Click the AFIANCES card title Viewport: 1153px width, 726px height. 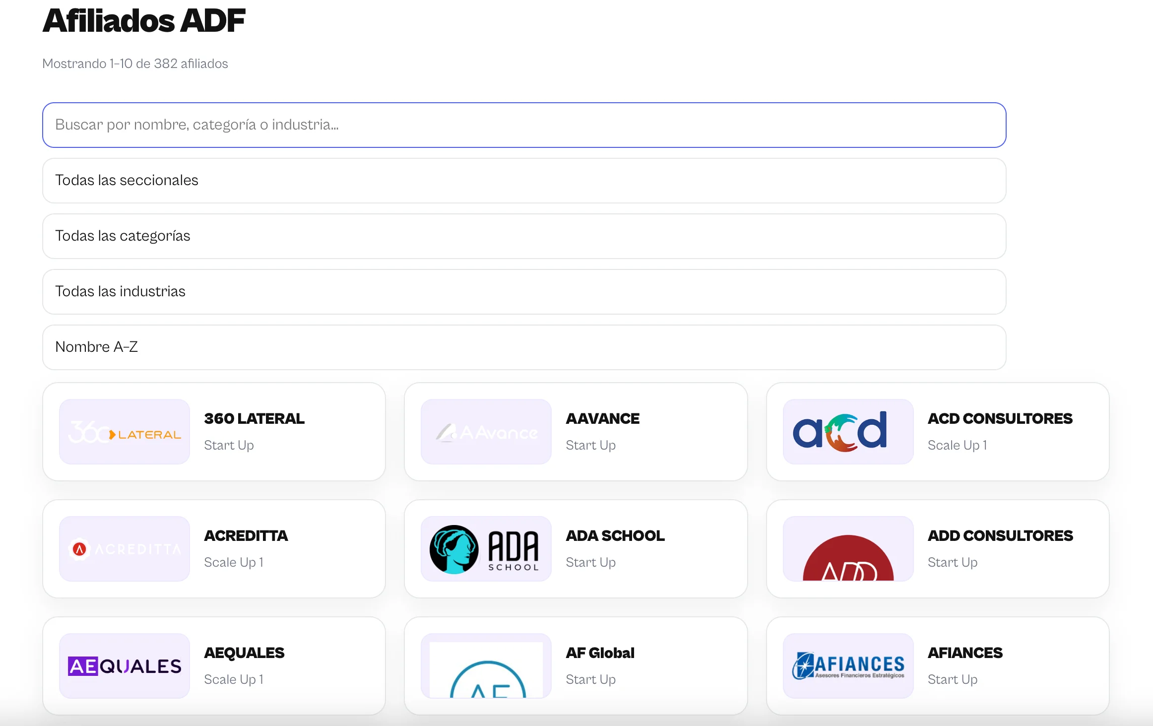(x=965, y=653)
